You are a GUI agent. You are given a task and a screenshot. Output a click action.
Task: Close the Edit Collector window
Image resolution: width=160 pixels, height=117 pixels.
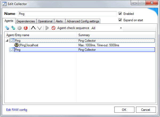[152, 3]
